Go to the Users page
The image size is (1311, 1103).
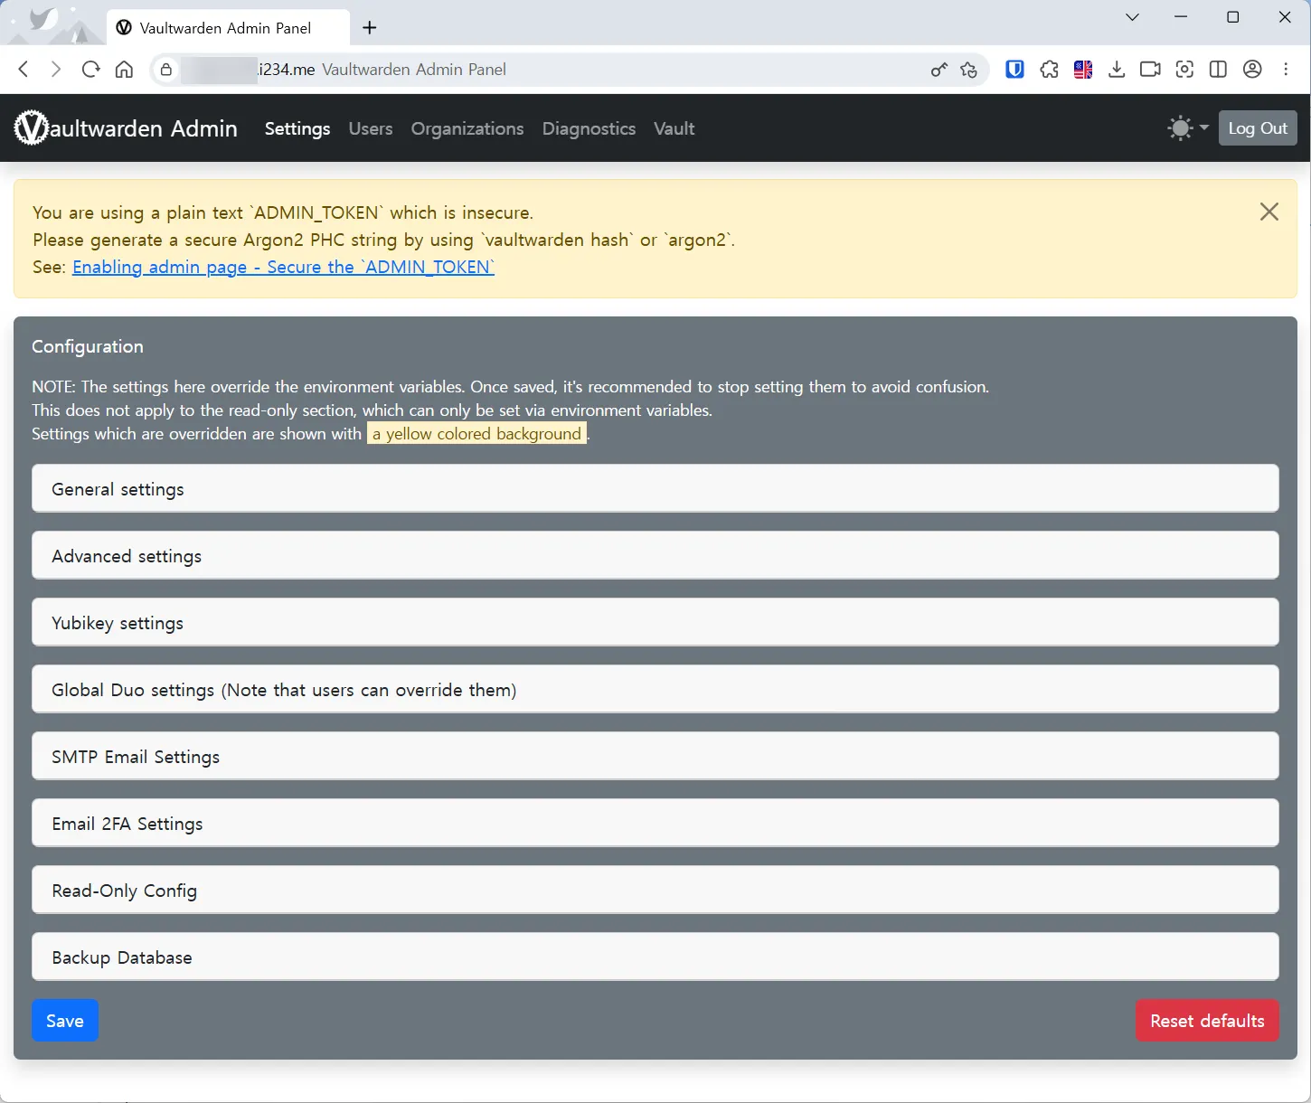(371, 128)
